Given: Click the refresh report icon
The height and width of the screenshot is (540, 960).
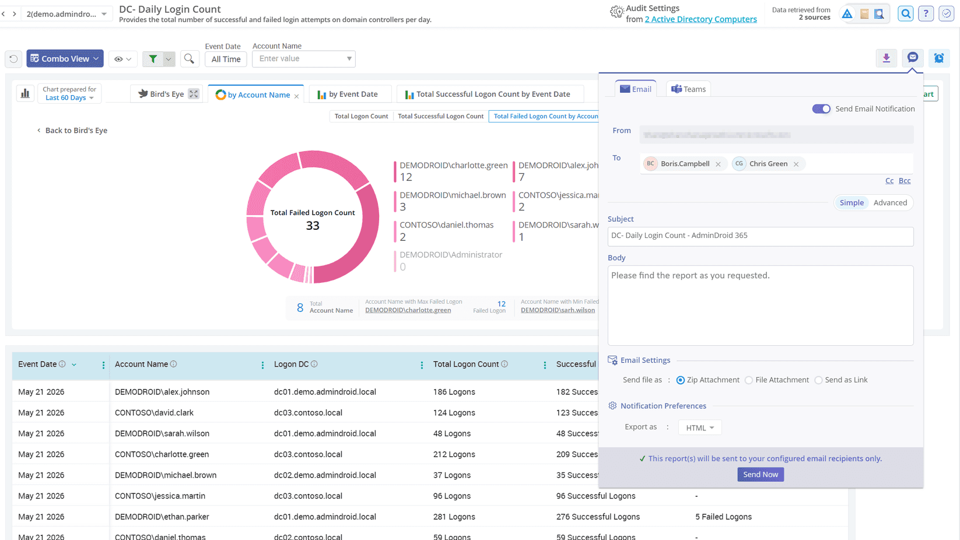Looking at the screenshot, I should coord(13,59).
